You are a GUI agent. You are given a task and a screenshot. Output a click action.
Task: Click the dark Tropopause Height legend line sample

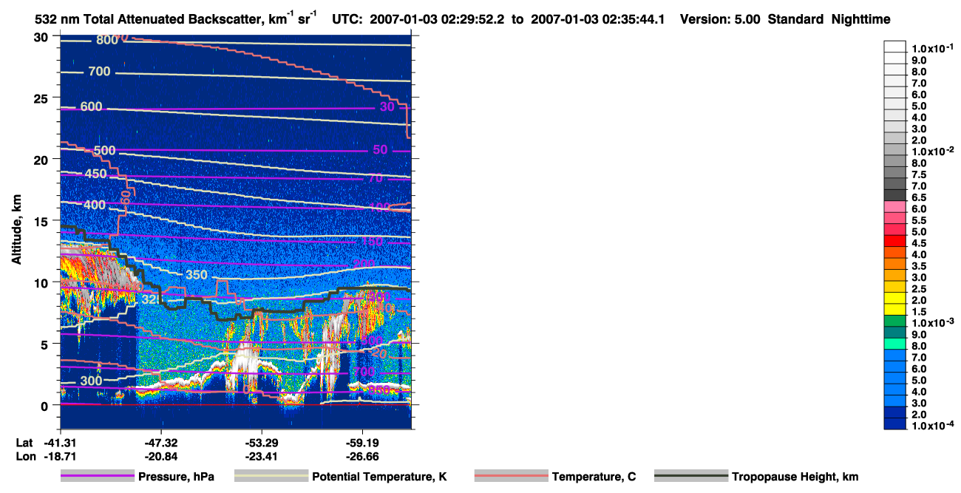[691, 477]
